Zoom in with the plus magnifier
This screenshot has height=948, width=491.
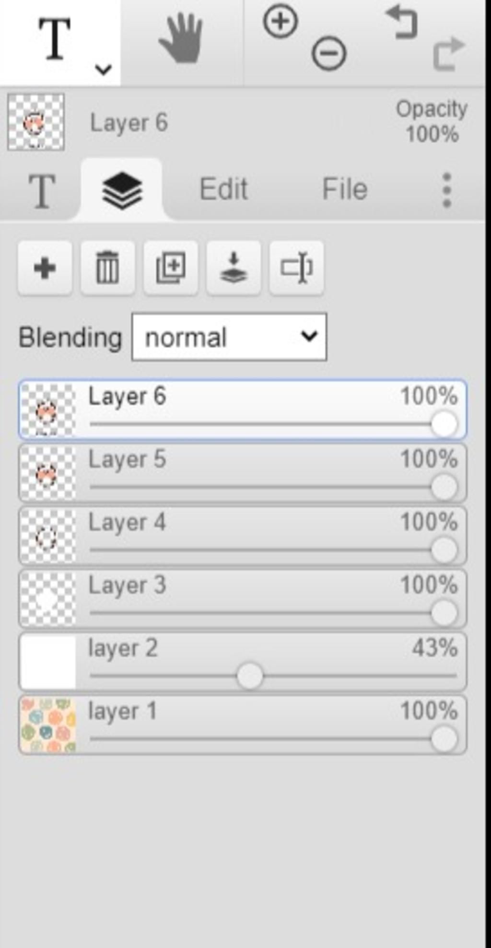[x=280, y=22]
